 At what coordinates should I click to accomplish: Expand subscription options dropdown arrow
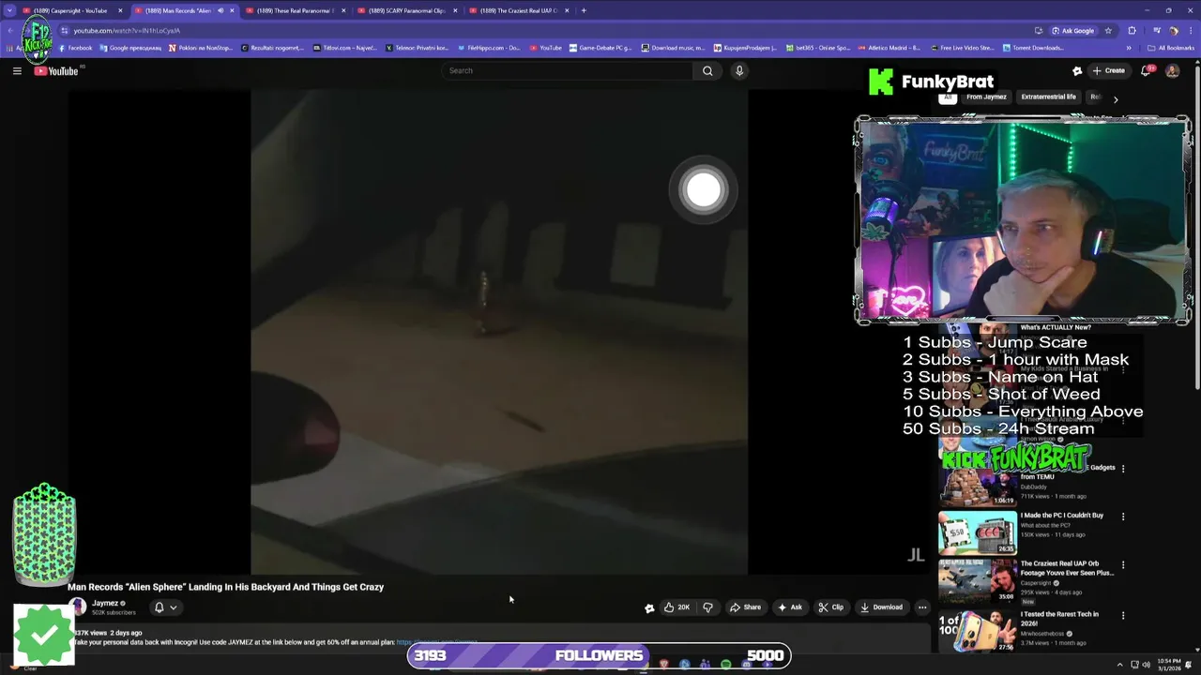tap(174, 607)
